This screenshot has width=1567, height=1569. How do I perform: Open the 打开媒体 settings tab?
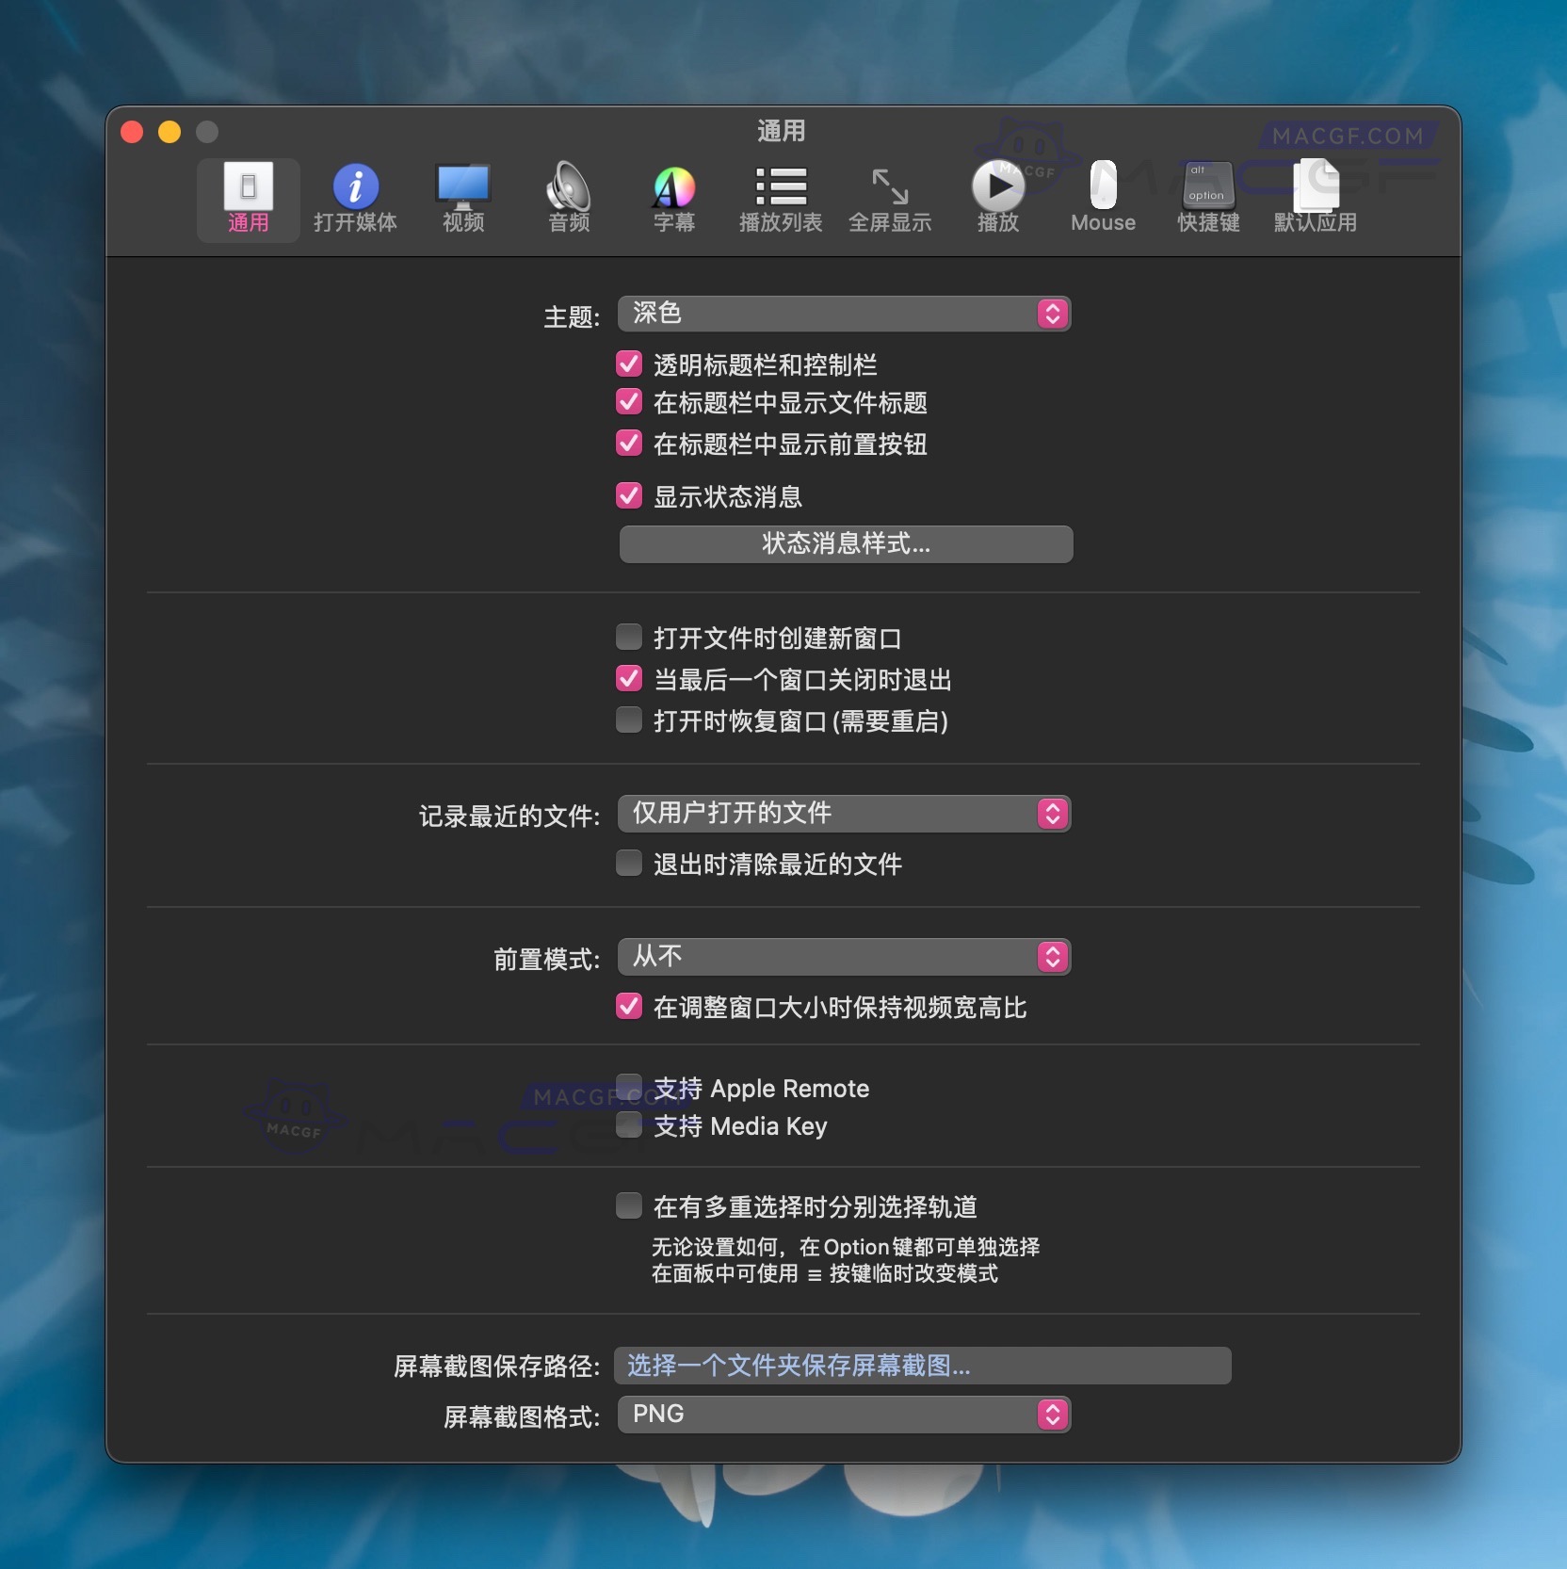pyautogui.click(x=355, y=198)
